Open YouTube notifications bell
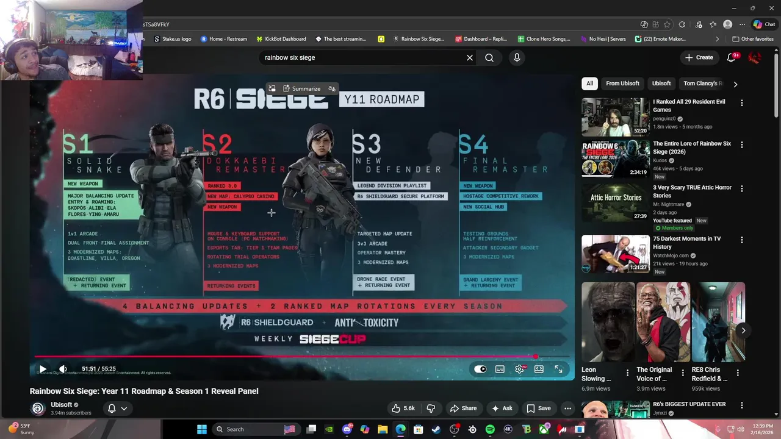Image resolution: width=781 pixels, height=439 pixels. click(x=732, y=57)
